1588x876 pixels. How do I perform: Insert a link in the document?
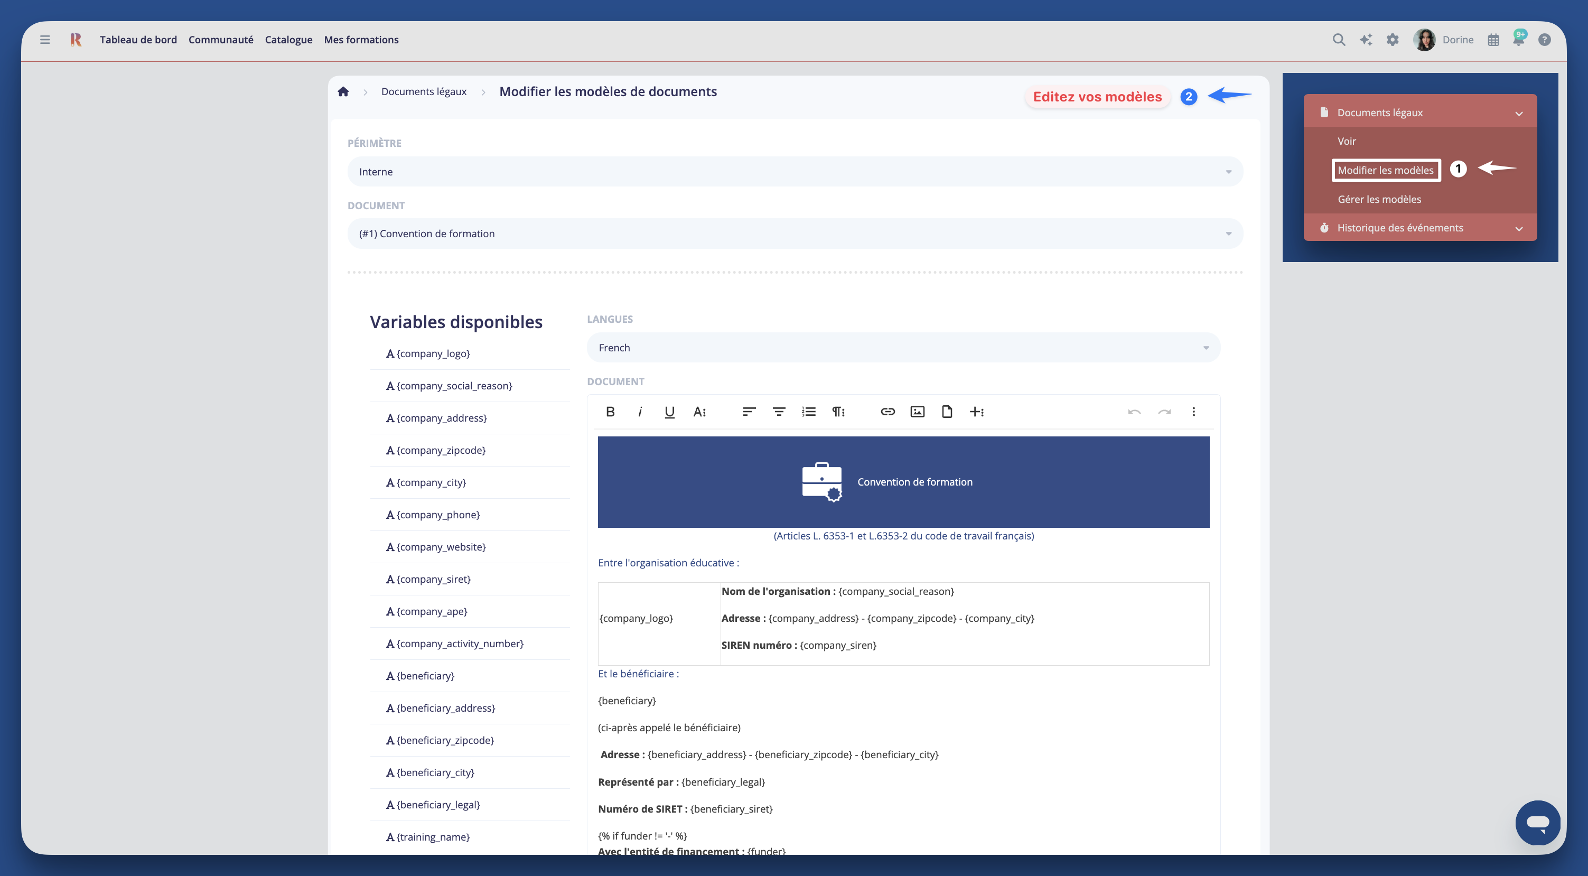[888, 412]
